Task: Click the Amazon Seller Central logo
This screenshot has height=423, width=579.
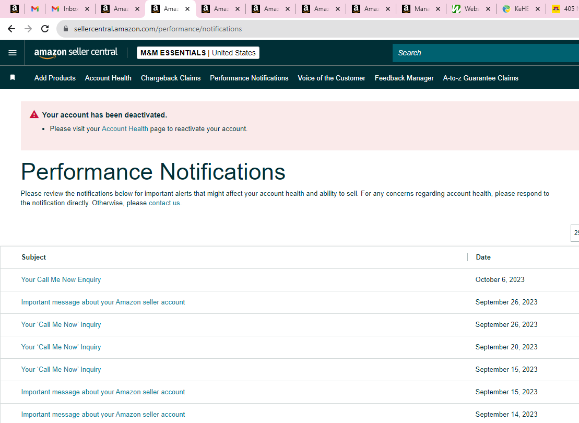Action: tap(76, 53)
